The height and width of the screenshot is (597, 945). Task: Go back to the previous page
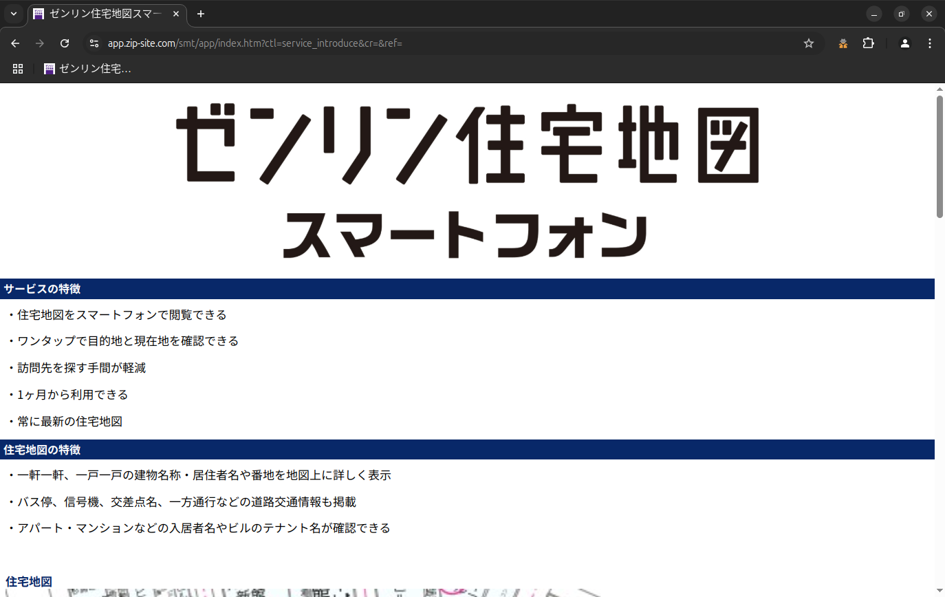pyautogui.click(x=15, y=43)
